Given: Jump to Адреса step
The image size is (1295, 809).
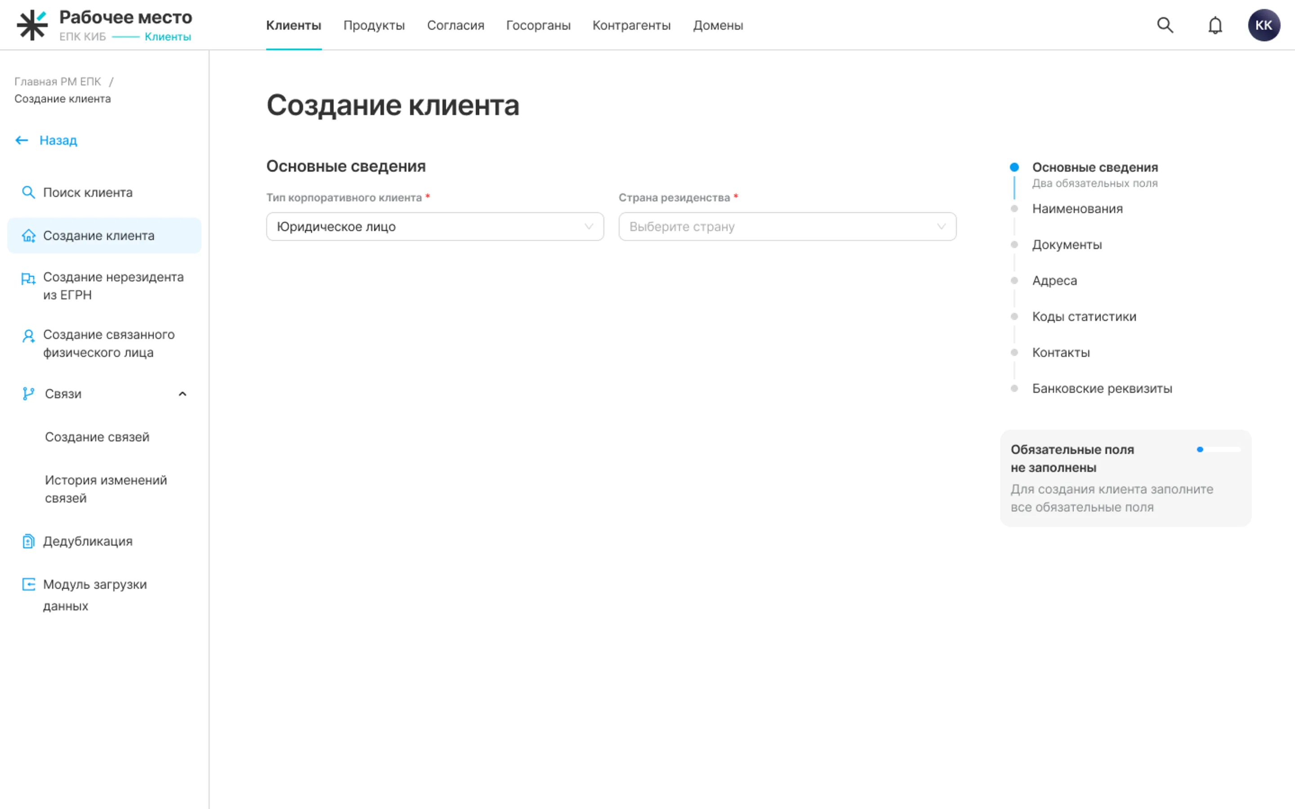Looking at the screenshot, I should [x=1054, y=280].
